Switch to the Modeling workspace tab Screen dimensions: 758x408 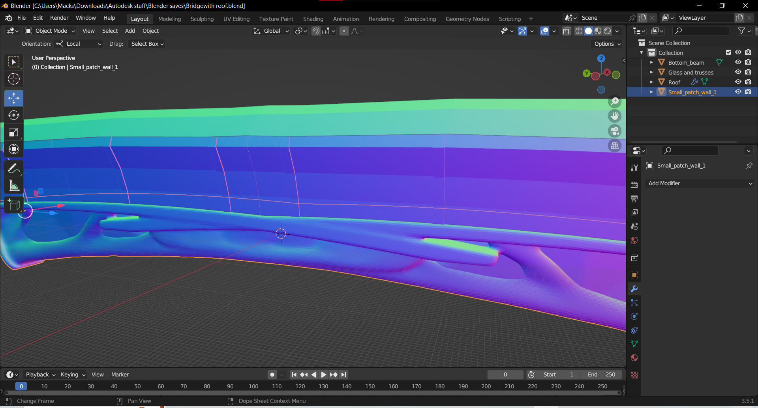point(169,19)
